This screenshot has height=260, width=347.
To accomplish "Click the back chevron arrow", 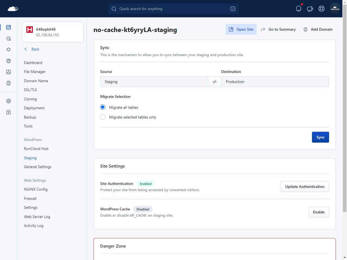I will click(x=26, y=49).
